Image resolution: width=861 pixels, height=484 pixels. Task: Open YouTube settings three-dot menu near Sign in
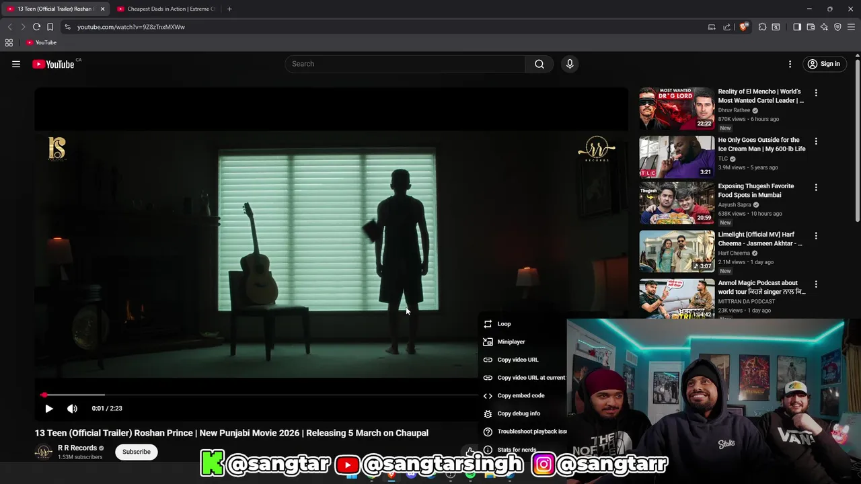click(x=790, y=64)
